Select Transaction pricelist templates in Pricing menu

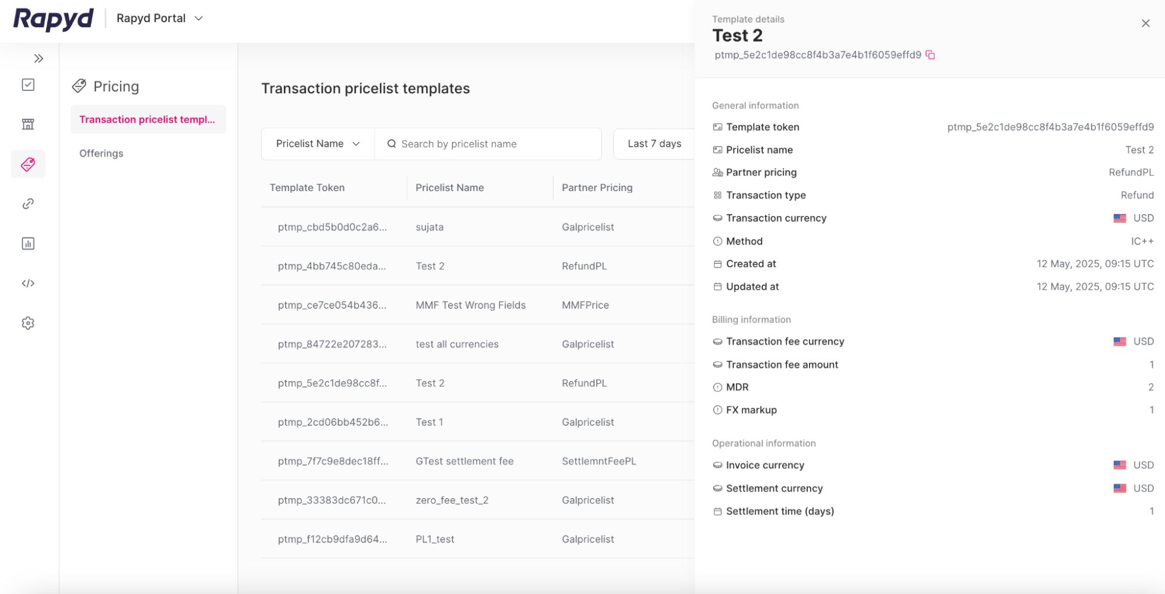tap(147, 119)
